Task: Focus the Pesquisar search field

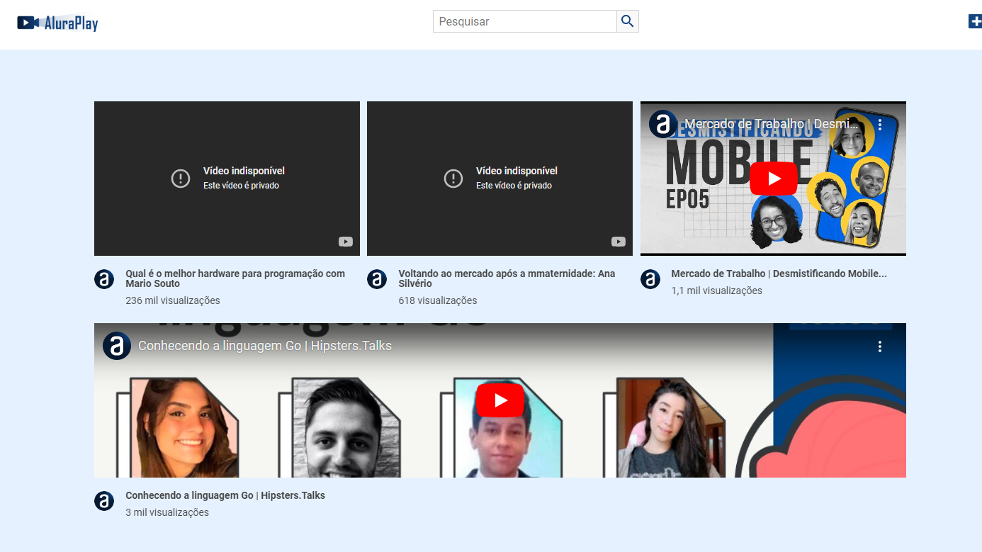Action: pyautogui.click(x=525, y=21)
